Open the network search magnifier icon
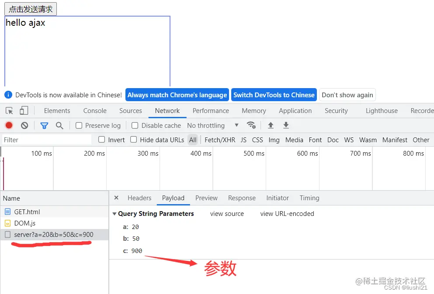Screen dimensions: 434x294 (59, 126)
